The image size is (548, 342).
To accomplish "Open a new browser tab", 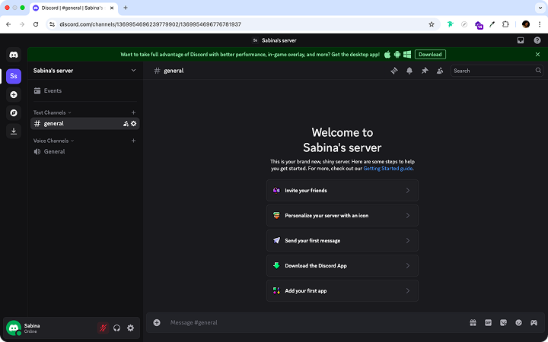I will (126, 8).
